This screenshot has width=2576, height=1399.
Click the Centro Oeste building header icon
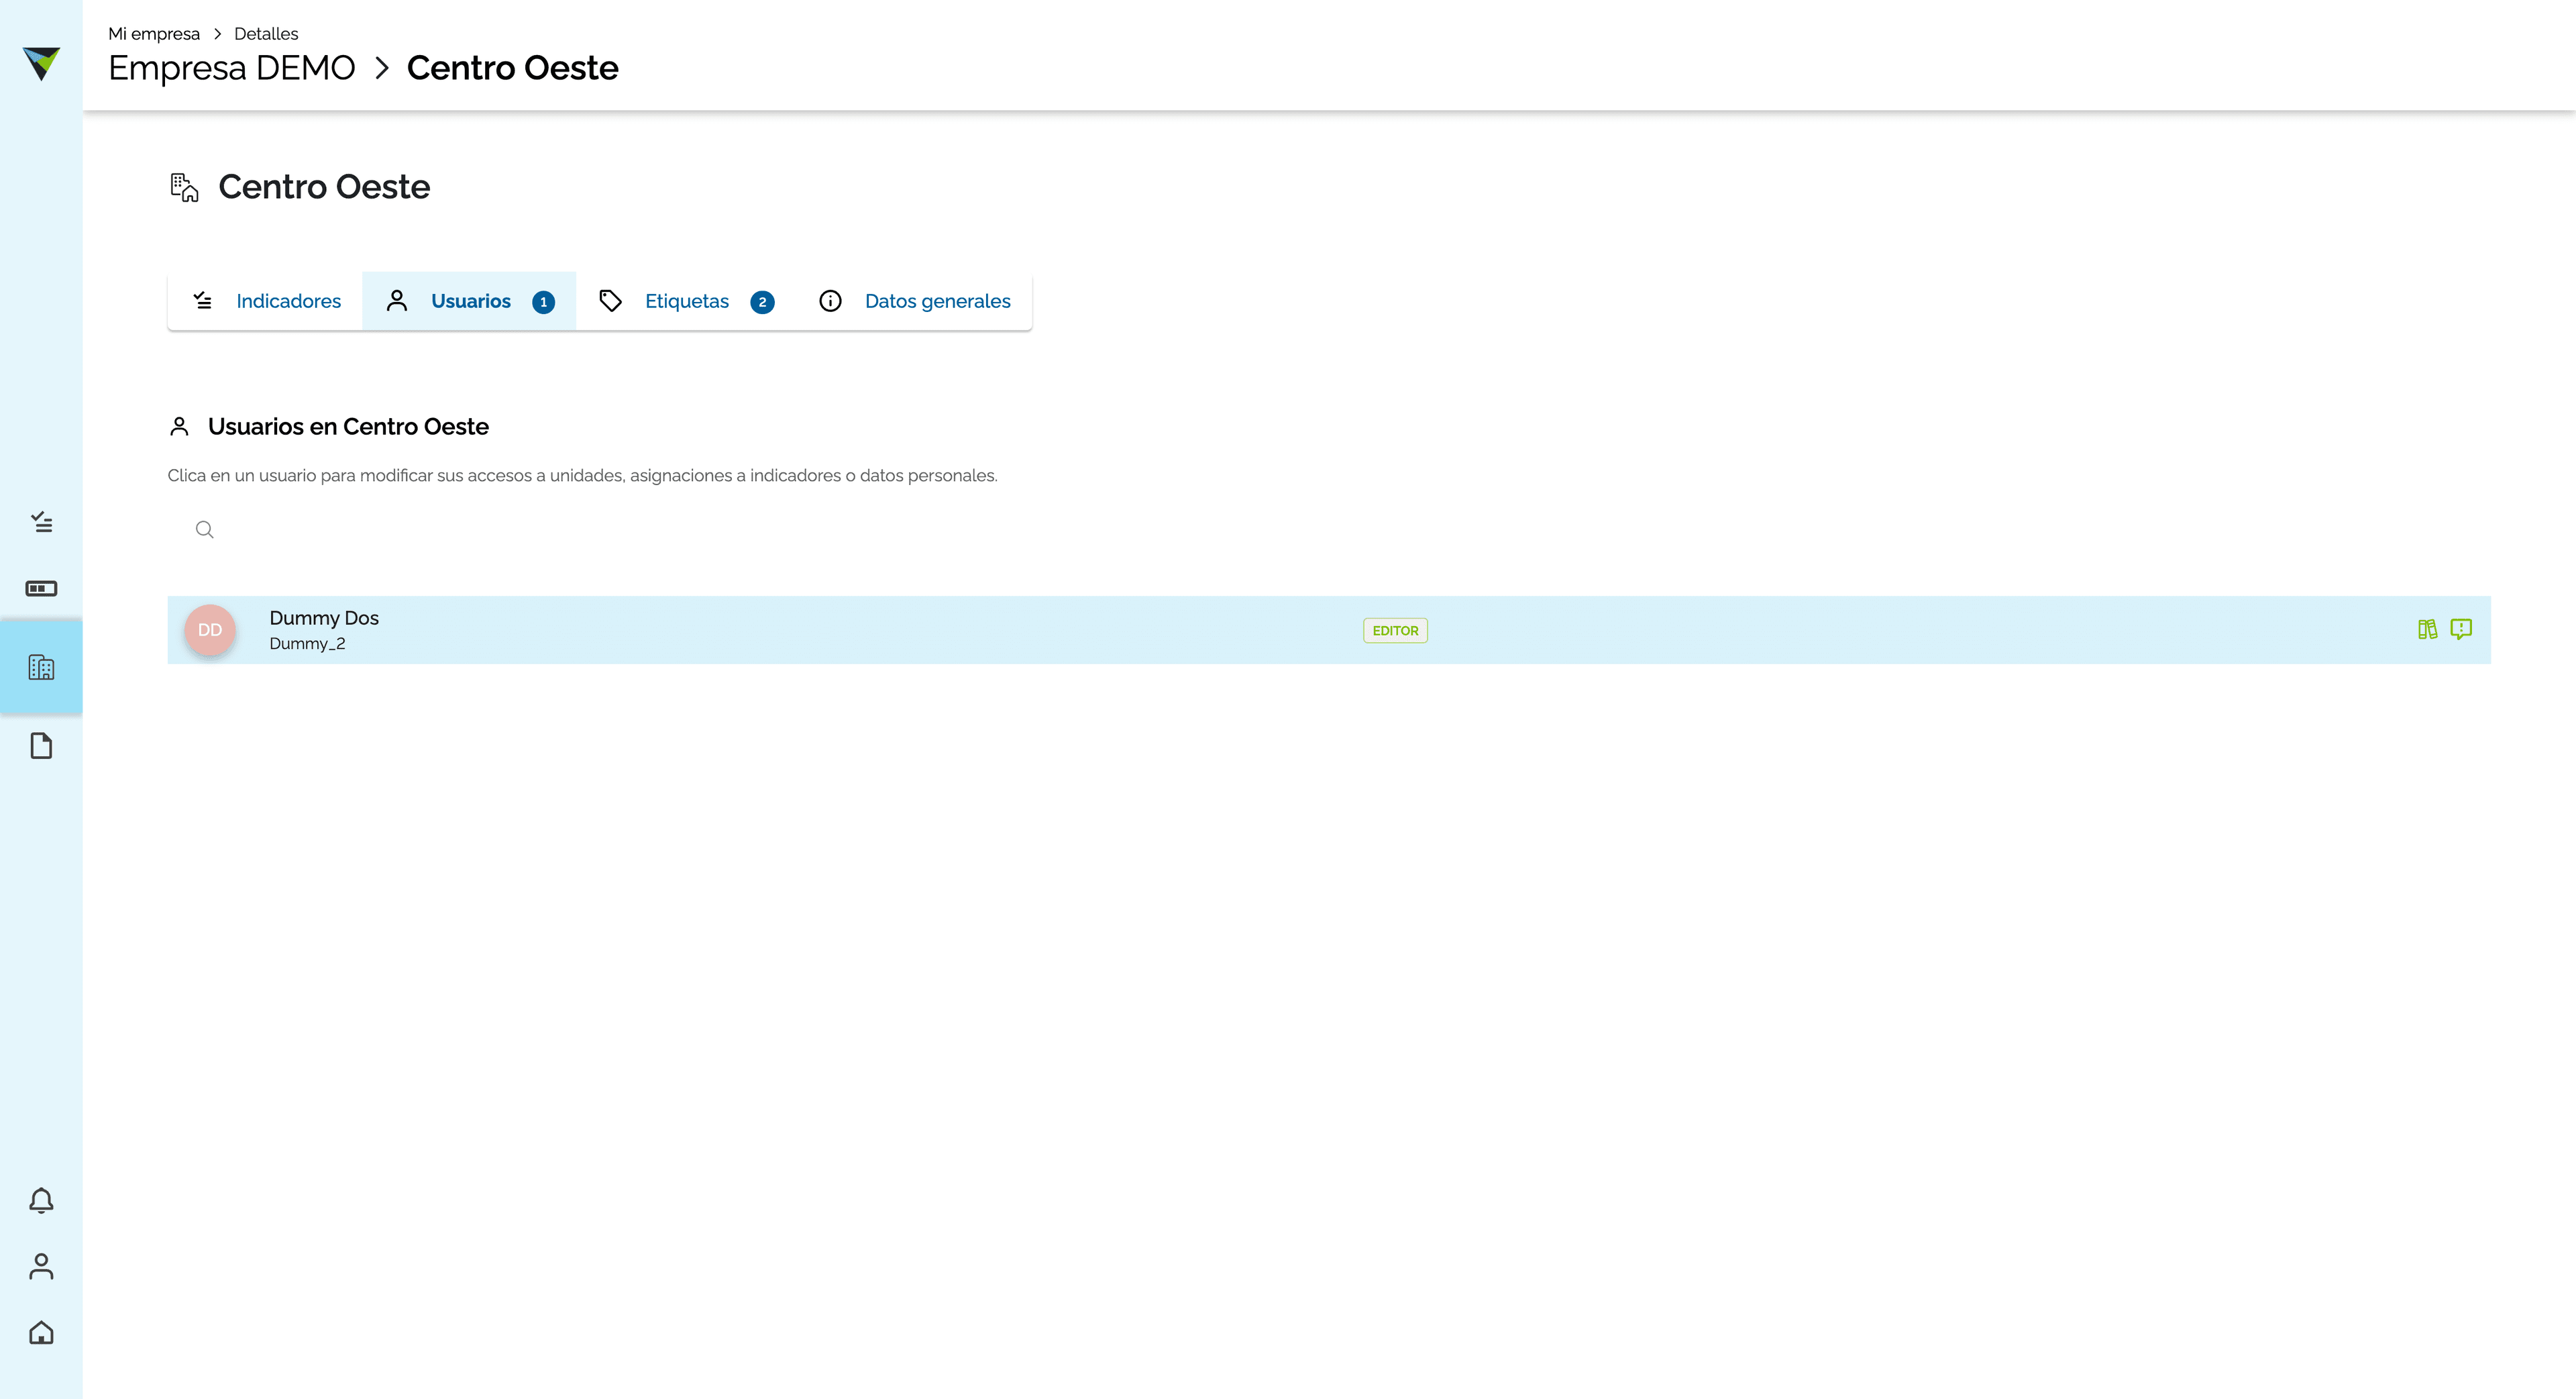[x=185, y=187]
